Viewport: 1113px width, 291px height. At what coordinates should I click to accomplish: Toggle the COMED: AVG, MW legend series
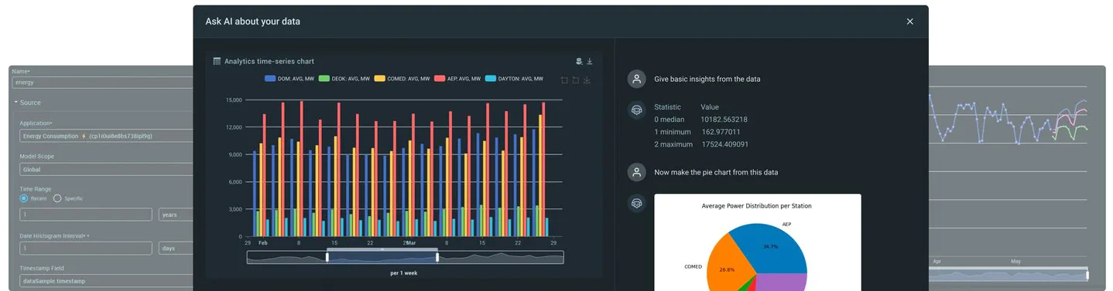click(x=402, y=79)
